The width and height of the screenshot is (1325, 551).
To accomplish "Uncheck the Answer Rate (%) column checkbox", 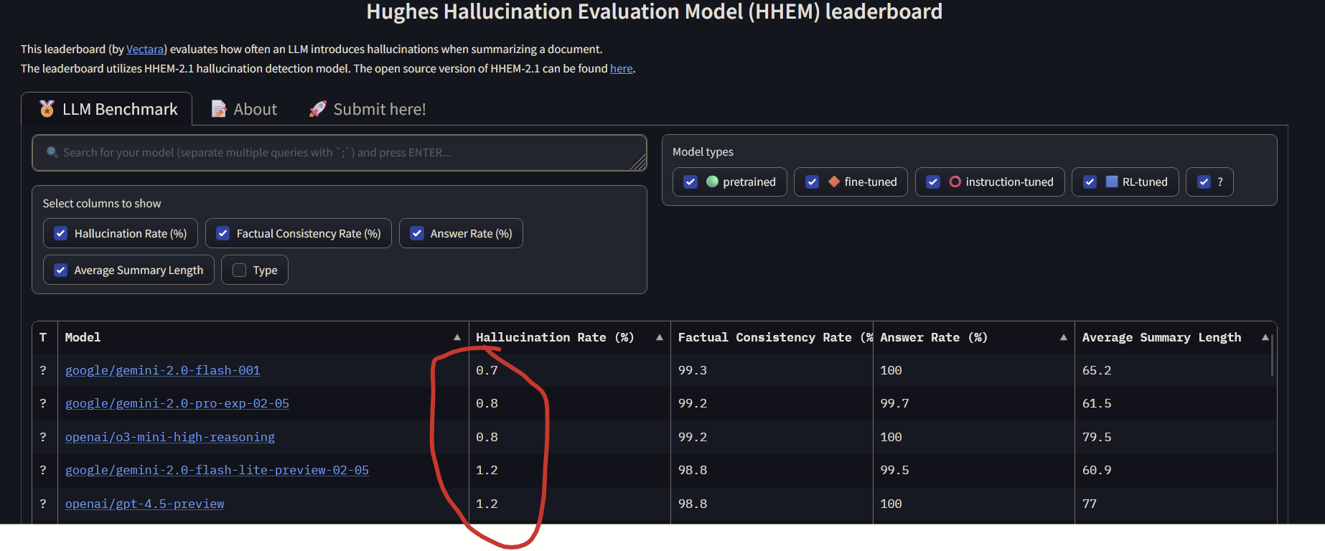I will tap(417, 233).
